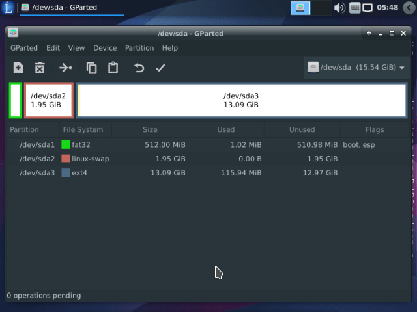Apply all operations with checkmark icon

(160, 68)
